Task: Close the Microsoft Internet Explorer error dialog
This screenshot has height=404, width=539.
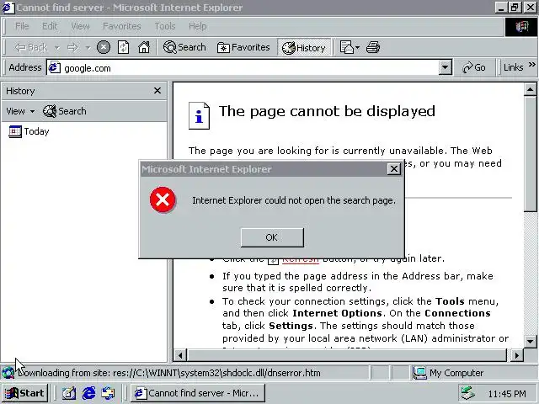Action: coord(393,169)
